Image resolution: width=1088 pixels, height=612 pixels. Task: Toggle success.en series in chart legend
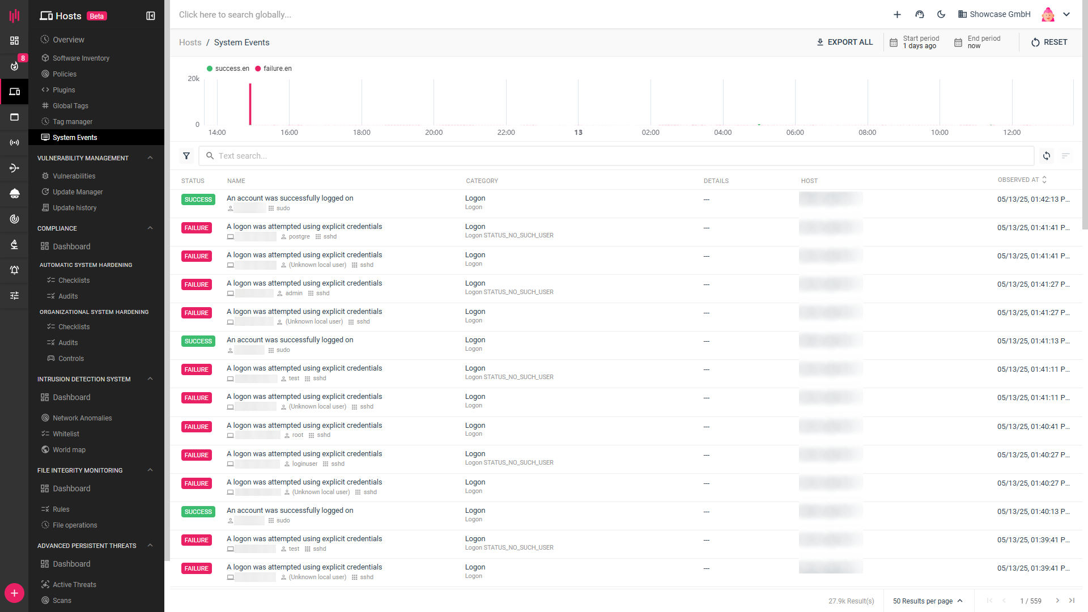click(x=228, y=69)
